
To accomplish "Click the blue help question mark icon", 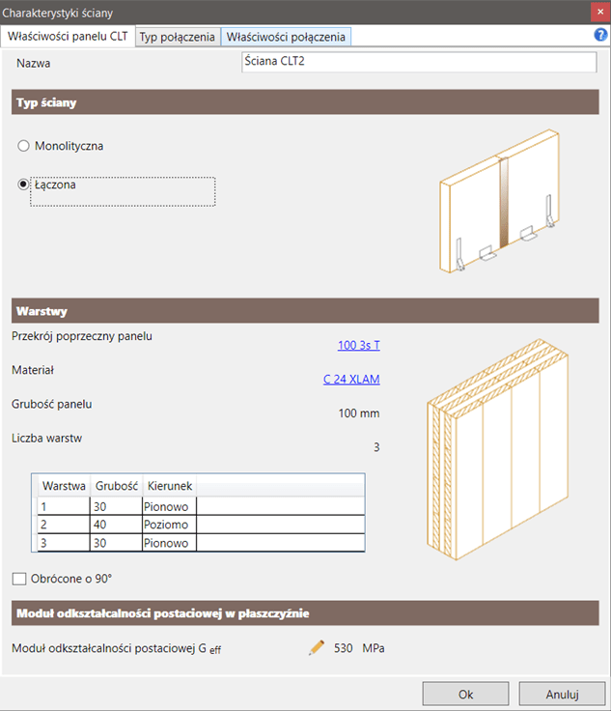I will tap(600, 36).
